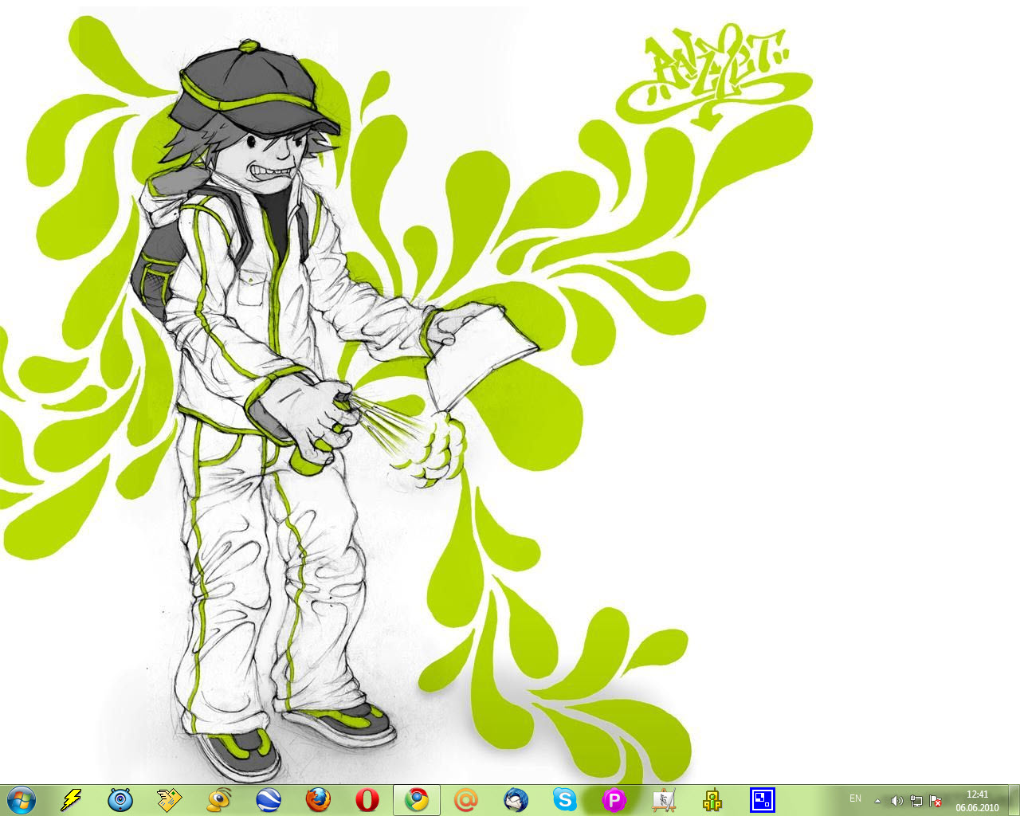Launch Mozilla Thunderbird mail client

515,799
